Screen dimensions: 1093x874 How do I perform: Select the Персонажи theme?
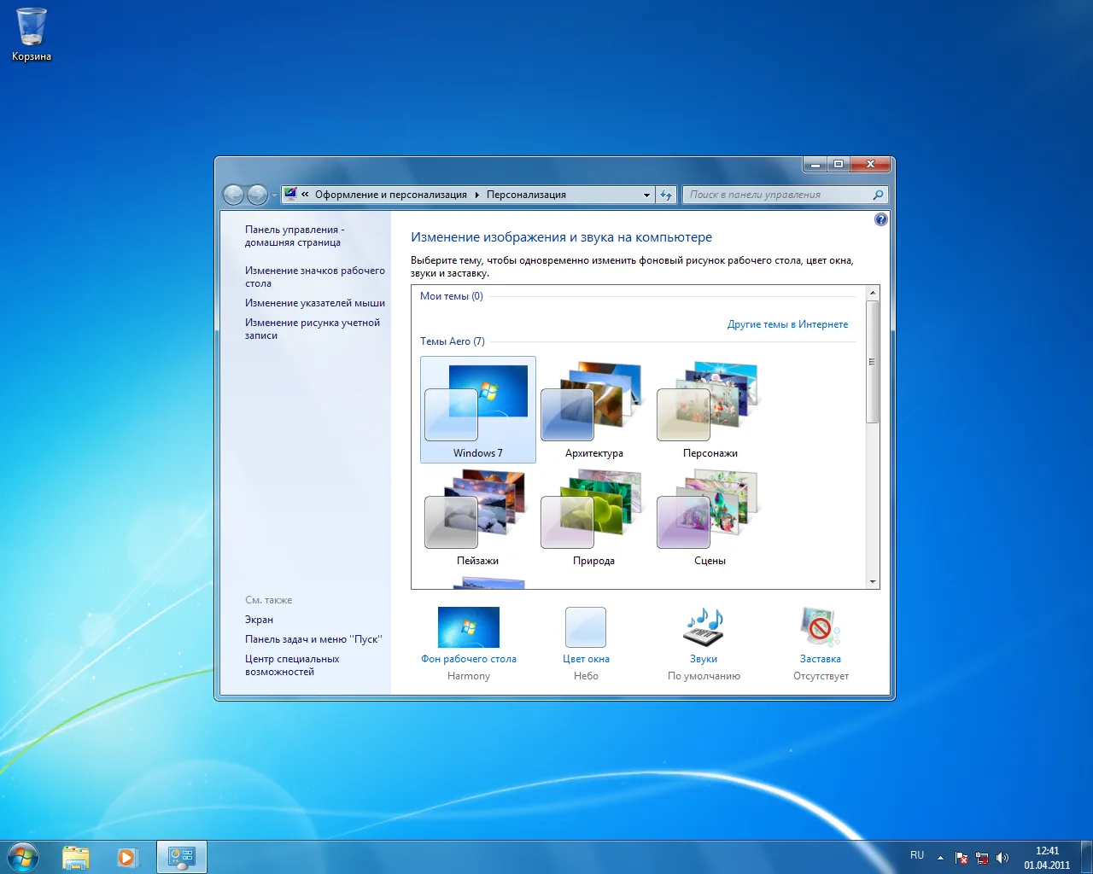point(710,410)
